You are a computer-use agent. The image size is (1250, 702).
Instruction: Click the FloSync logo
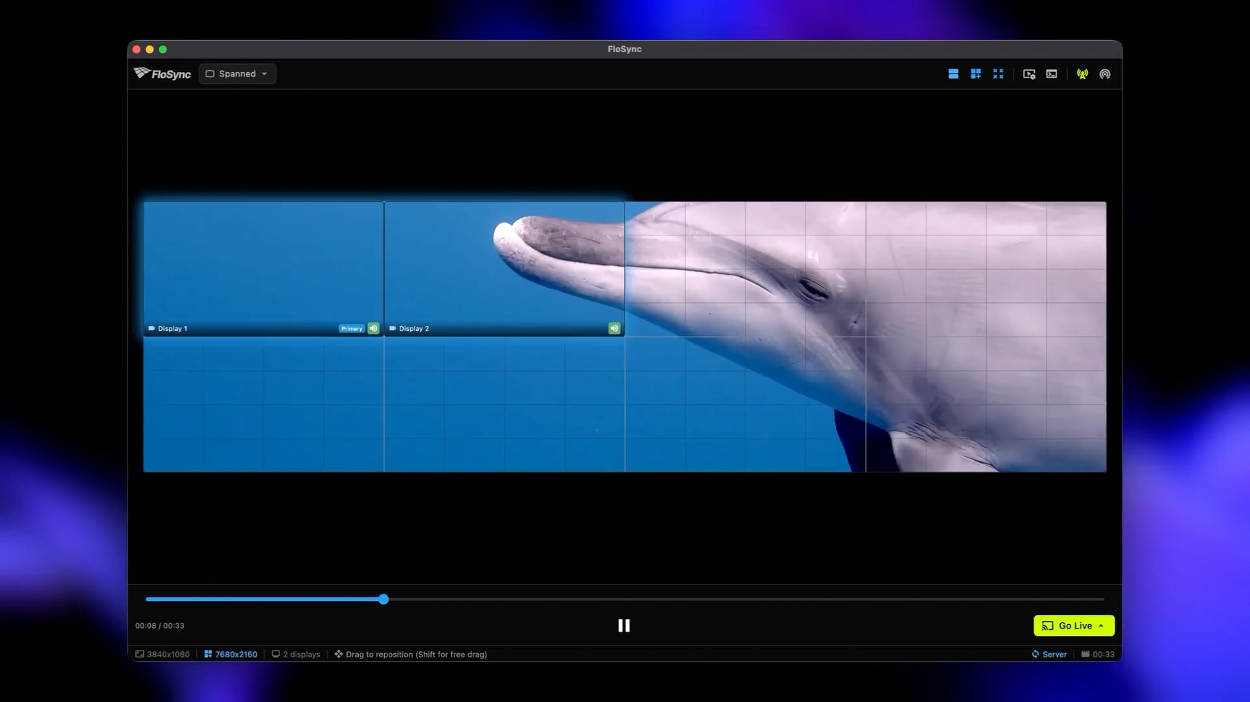click(161, 73)
